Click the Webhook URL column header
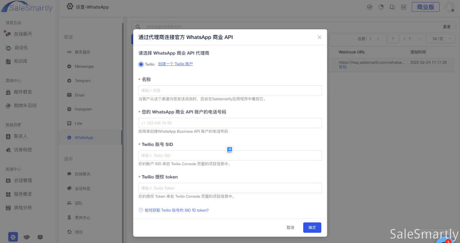This screenshot has height=243, width=460. tap(352, 52)
